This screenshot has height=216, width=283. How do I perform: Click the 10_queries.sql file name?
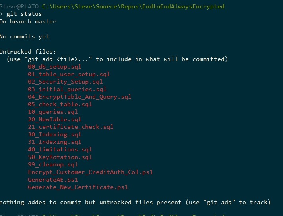point(52,112)
